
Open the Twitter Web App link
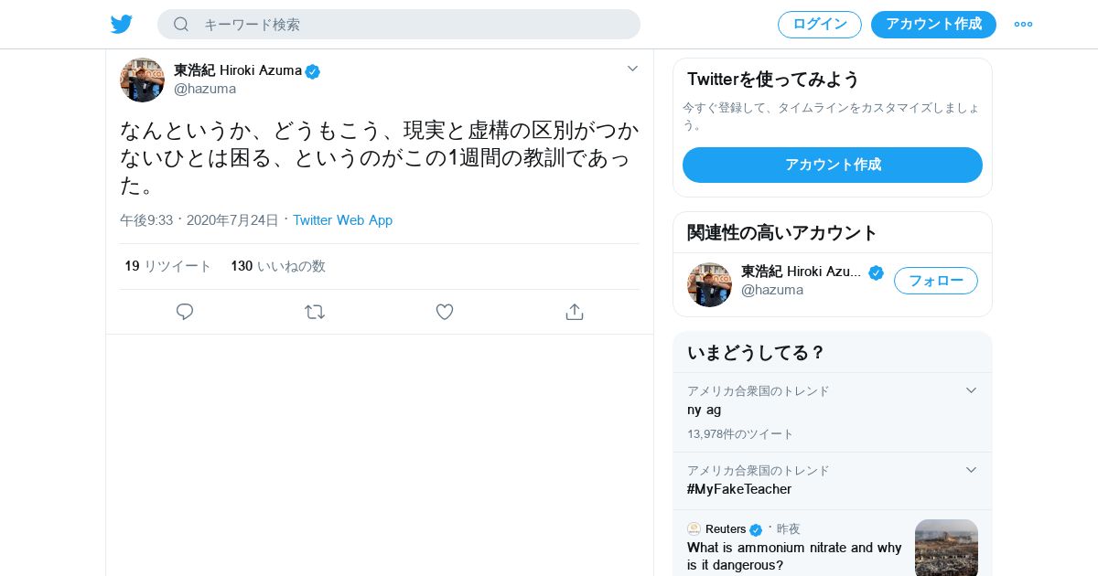342,220
